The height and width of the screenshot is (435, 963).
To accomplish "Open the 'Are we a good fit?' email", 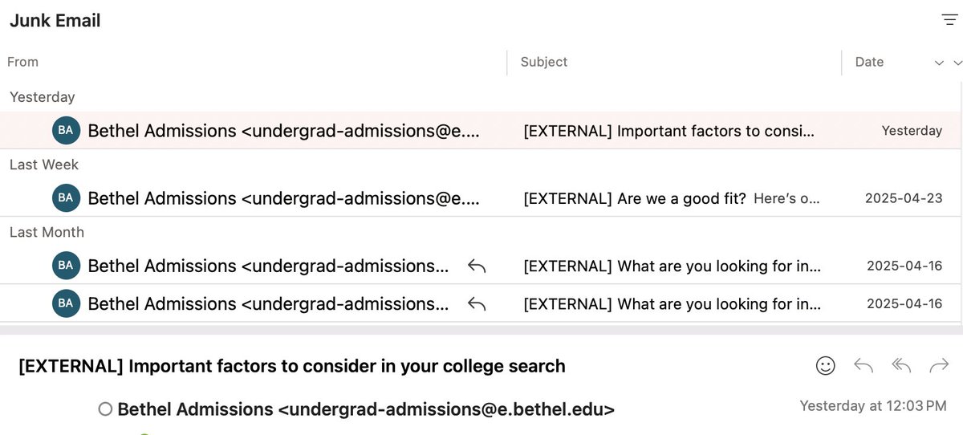I will pyautogui.click(x=670, y=198).
